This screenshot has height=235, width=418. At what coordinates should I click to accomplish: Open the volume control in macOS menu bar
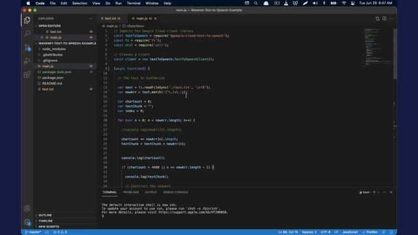click(x=315, y=3)
